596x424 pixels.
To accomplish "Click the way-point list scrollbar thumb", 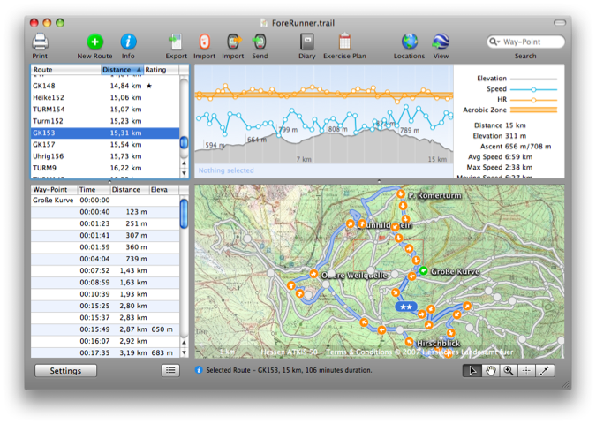I will pyautogui.click(x=184, y=214).
